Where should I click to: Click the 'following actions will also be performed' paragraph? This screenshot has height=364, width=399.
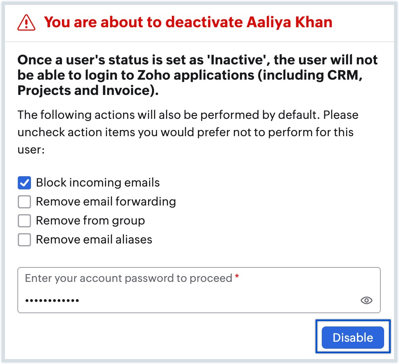188,132
